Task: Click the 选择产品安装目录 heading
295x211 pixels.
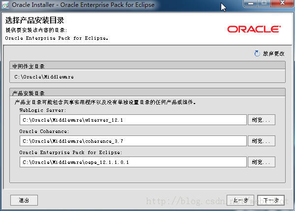Action: [x=34, y=20]
